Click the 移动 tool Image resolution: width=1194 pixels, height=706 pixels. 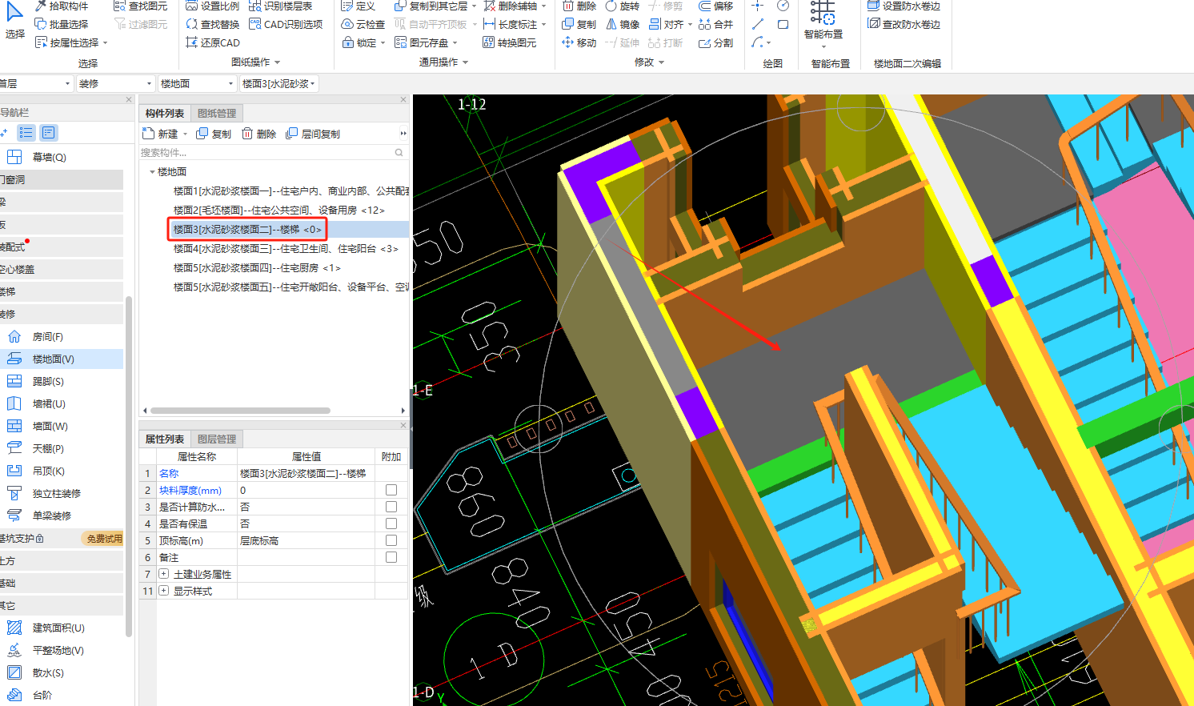(579, 42)
